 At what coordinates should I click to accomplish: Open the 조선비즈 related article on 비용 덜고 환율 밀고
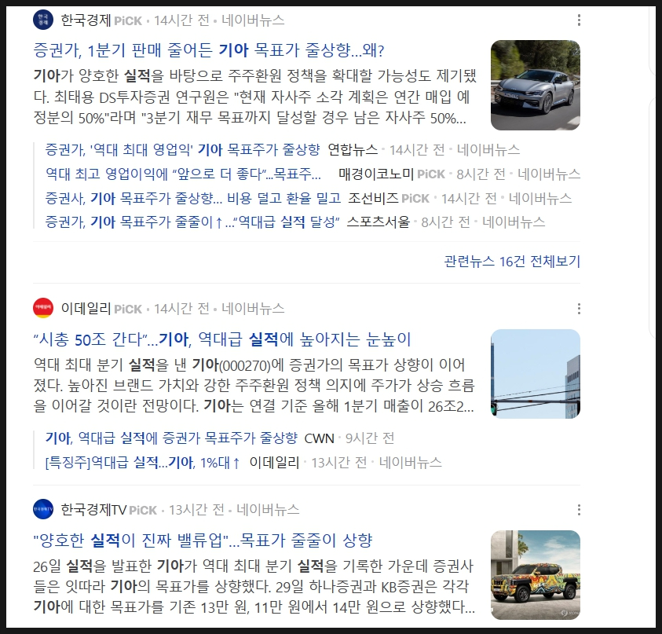click(193, 198)
